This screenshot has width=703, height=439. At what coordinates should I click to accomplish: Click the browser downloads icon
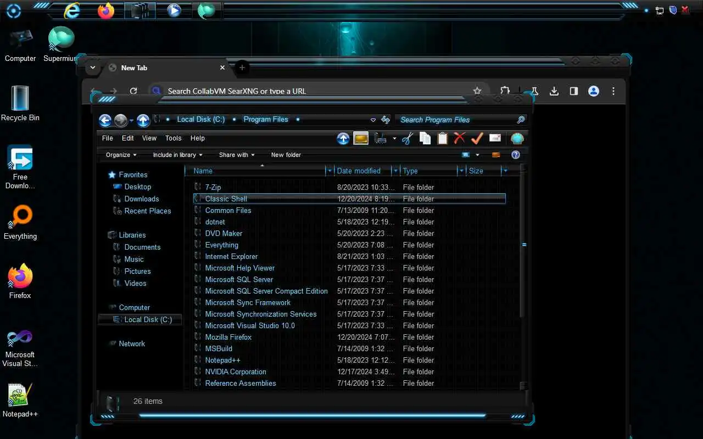pos(554,91)
